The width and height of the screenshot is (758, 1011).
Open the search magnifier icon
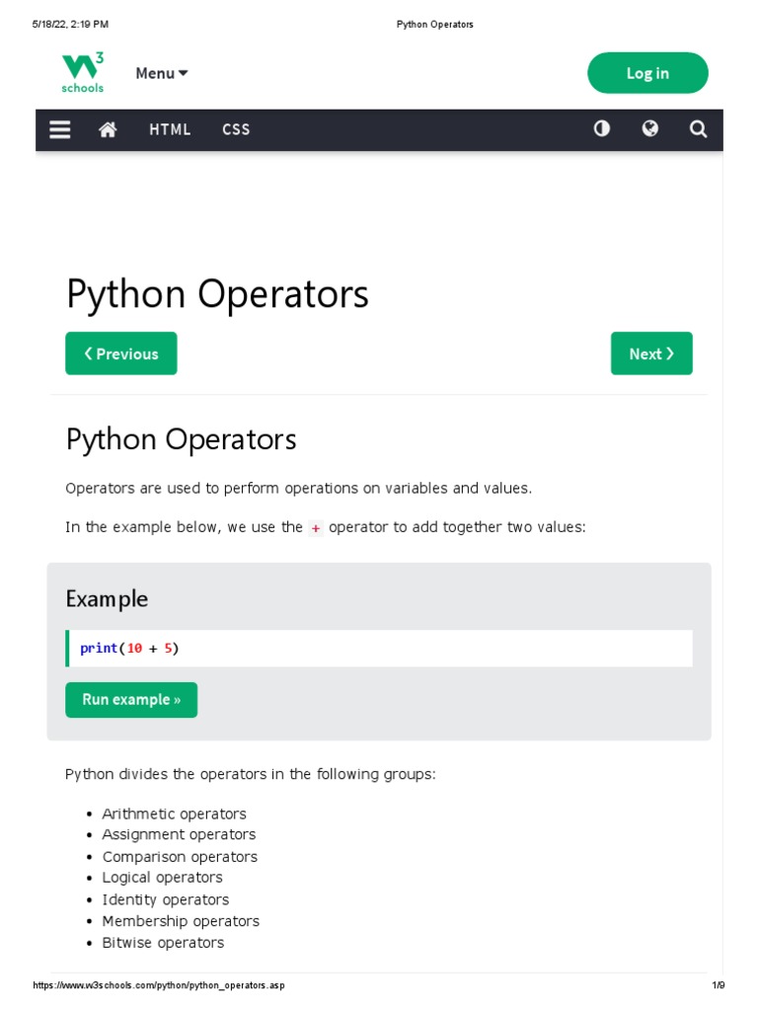pos(698,129)
